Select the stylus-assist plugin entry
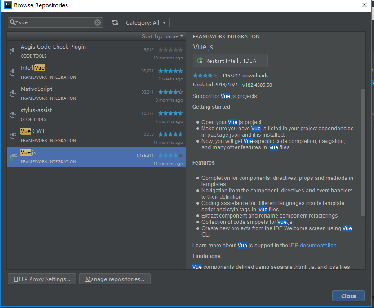374x308 pixels. point(96,115)
